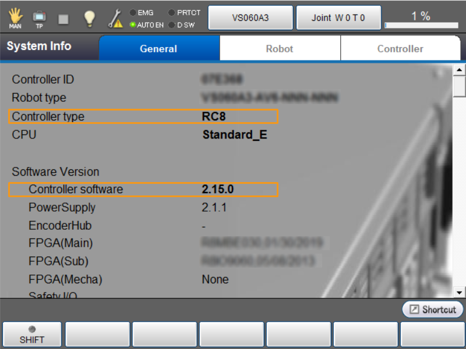Viewport: 466px width, 349px height.
Task: Click the Standard_E value
Action: coord(235,135)
